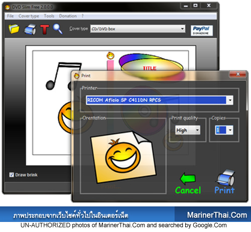Open the File menu
The width and height of the screenshot is (251, 232).
point(10,16)
